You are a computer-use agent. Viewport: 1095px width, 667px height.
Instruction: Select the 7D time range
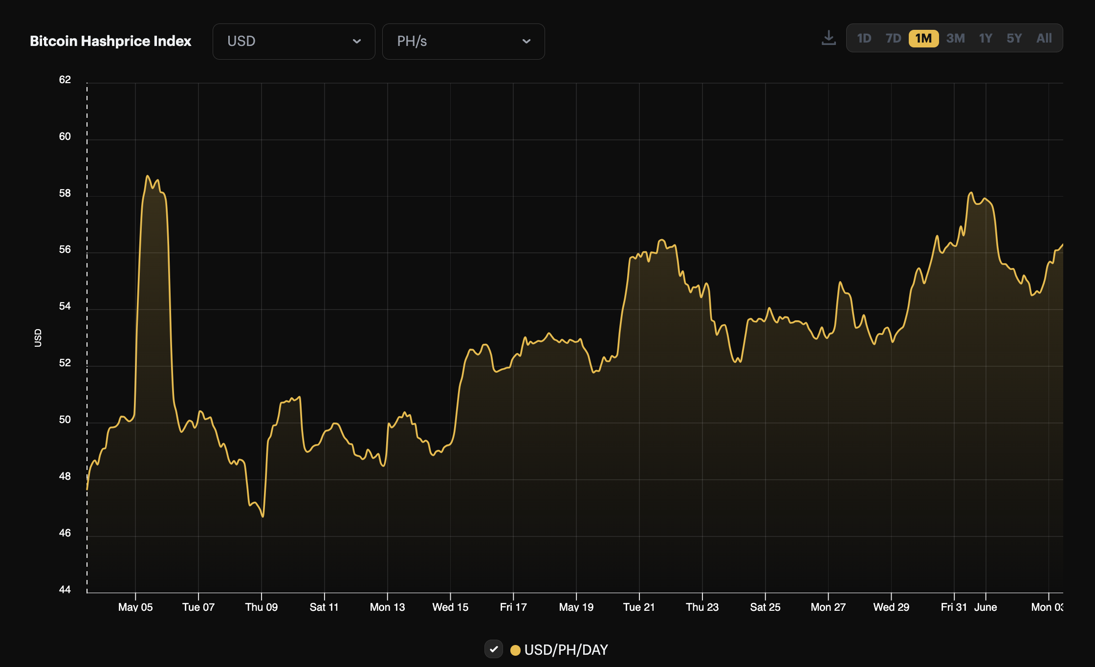coord(893,38)
